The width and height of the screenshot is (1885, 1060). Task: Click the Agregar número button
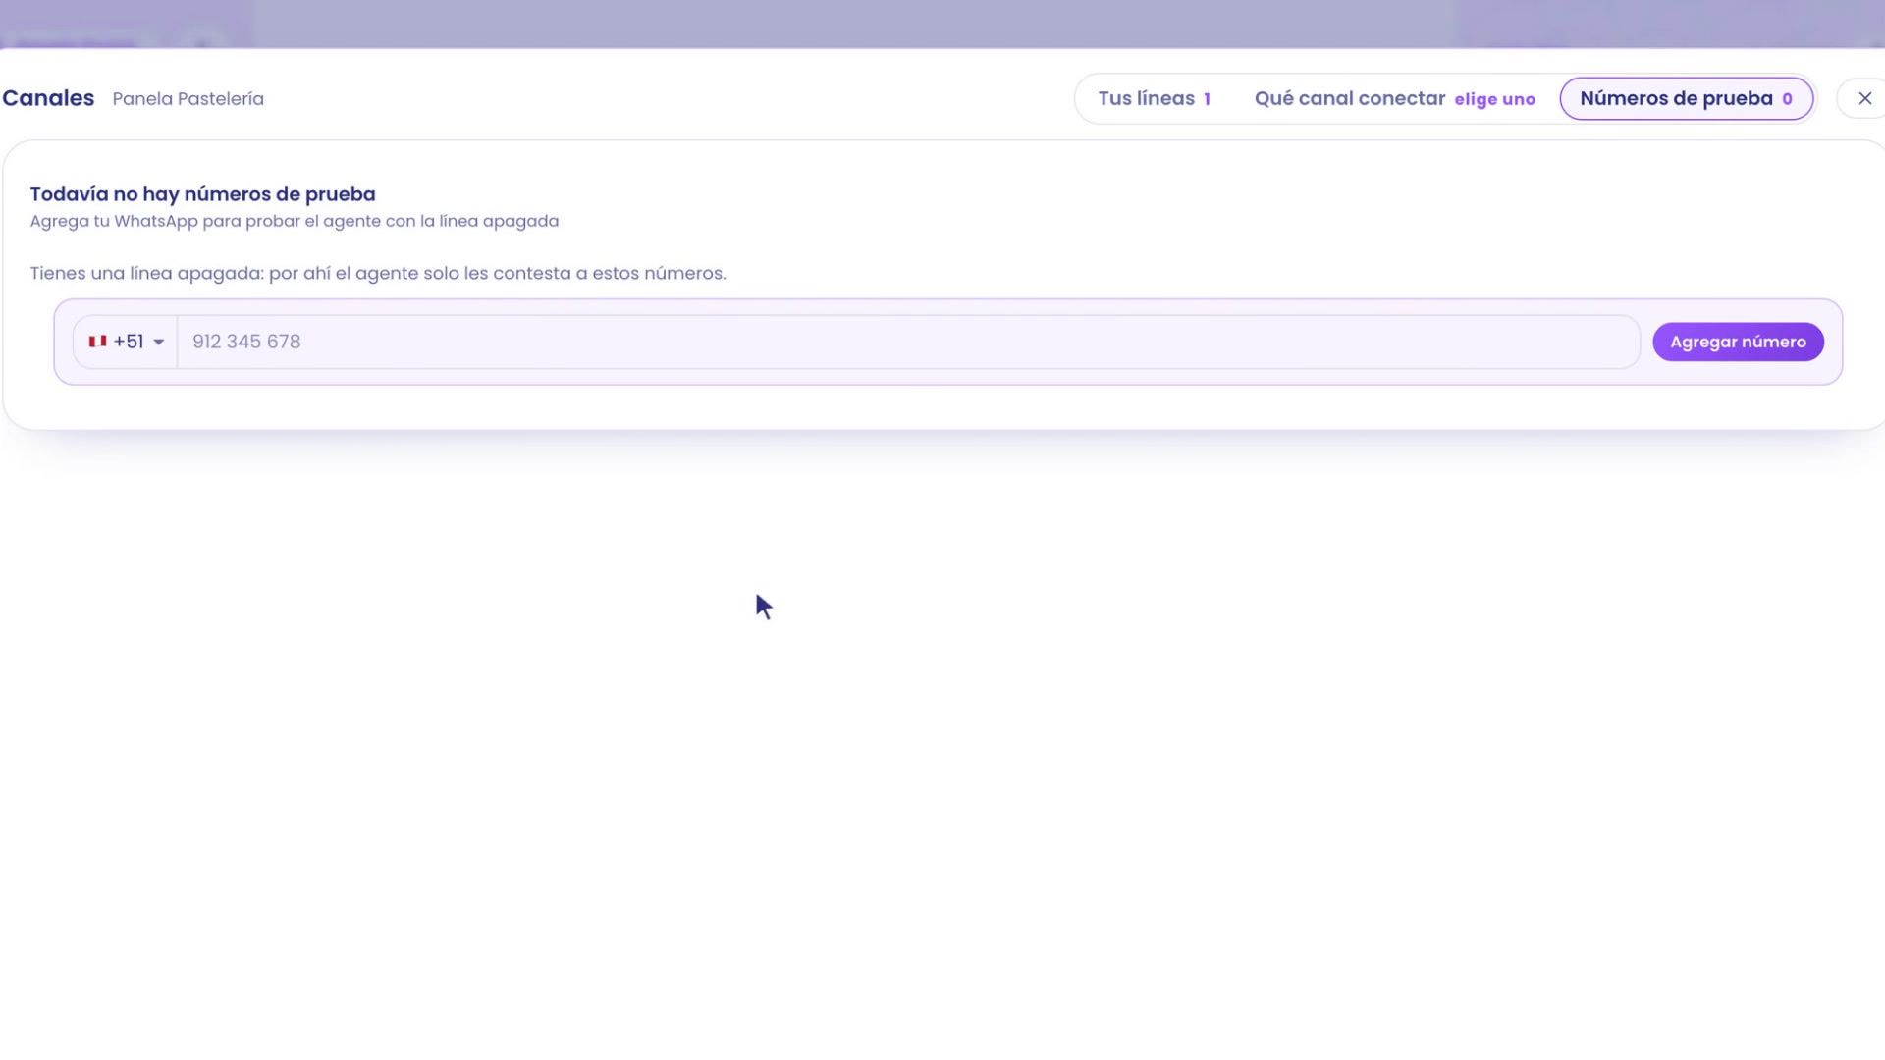(1738, 342)
